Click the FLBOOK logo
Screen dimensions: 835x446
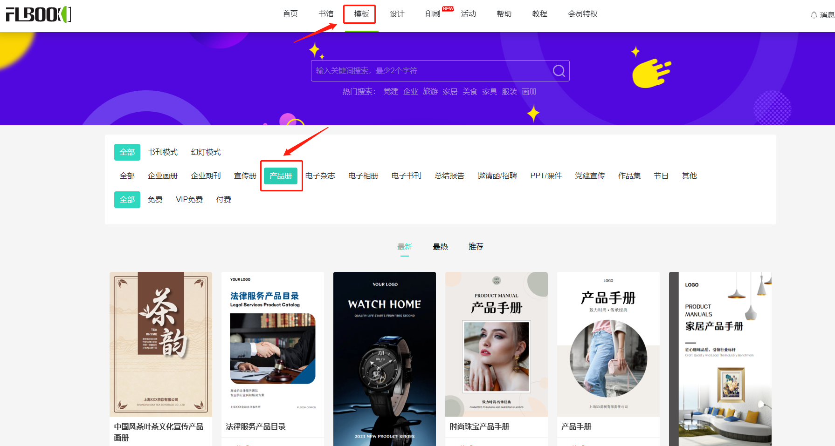pos(38,14)
